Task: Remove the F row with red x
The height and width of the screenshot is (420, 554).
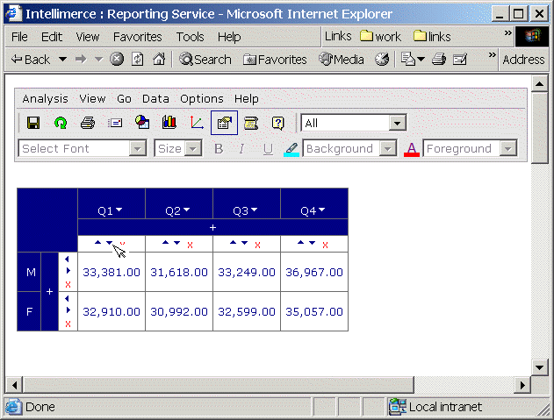Action: (x=68, y=324)
